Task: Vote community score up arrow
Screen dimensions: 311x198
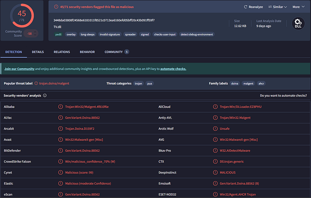Action: click(x=35, y=32)
